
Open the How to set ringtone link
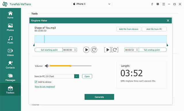(45, 87)
